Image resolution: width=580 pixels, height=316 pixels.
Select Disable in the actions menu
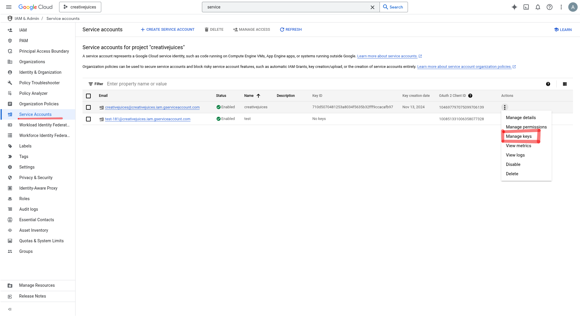(x=513, y=164)
